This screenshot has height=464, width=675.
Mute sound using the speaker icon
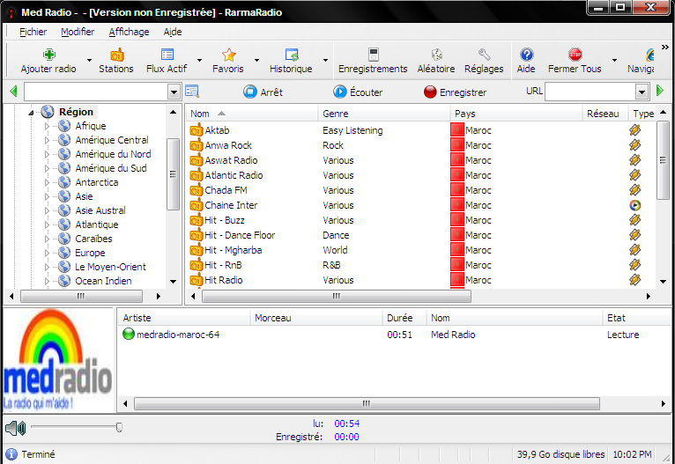pos(16,428)
